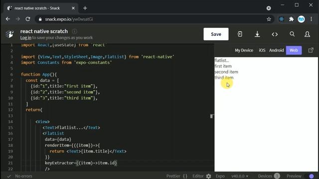Viewport: 319px width, 179px height.
Task: Click the browser forward arrow
Action: (18, 19)
